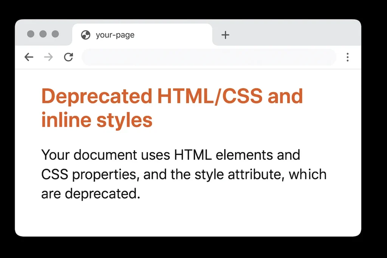Go forward with the right arrow

48,57
